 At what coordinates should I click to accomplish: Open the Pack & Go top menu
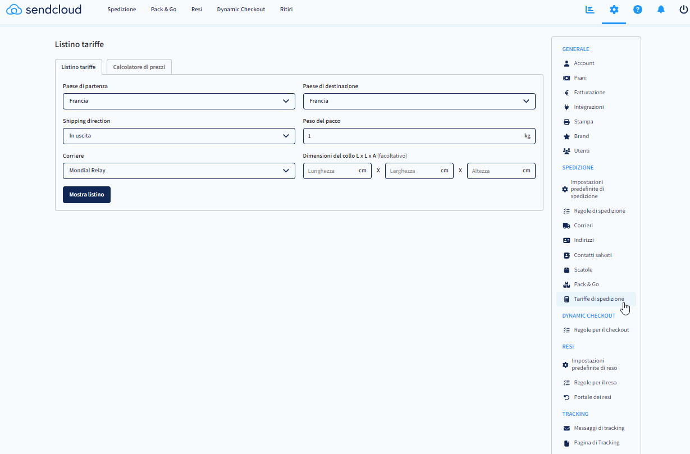tap(163, 10)
